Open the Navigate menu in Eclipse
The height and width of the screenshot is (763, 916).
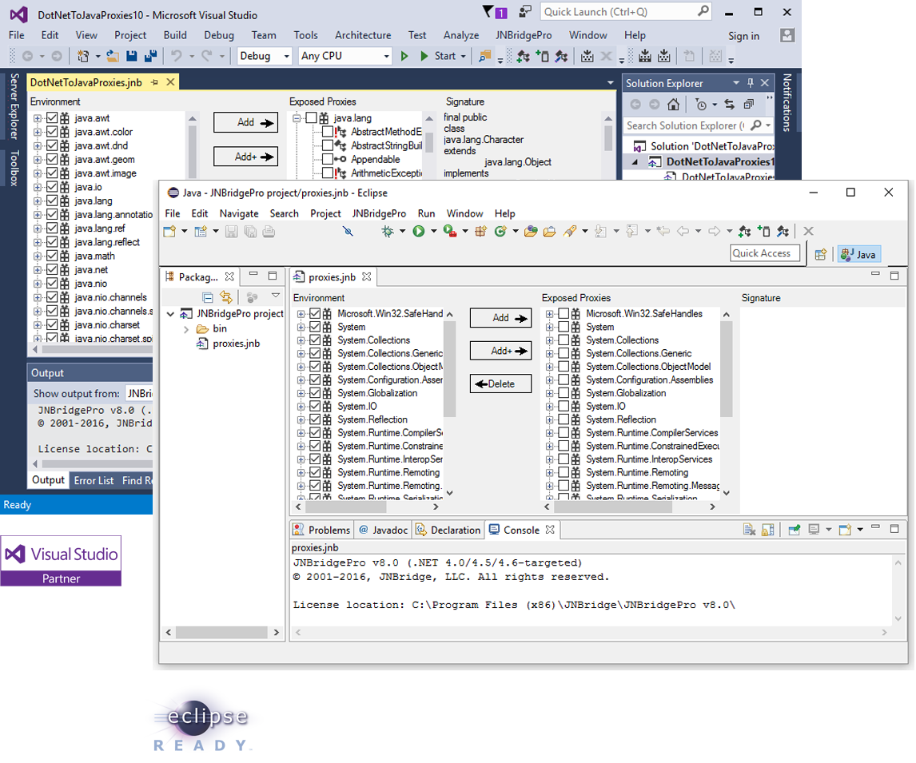[239, 213]
